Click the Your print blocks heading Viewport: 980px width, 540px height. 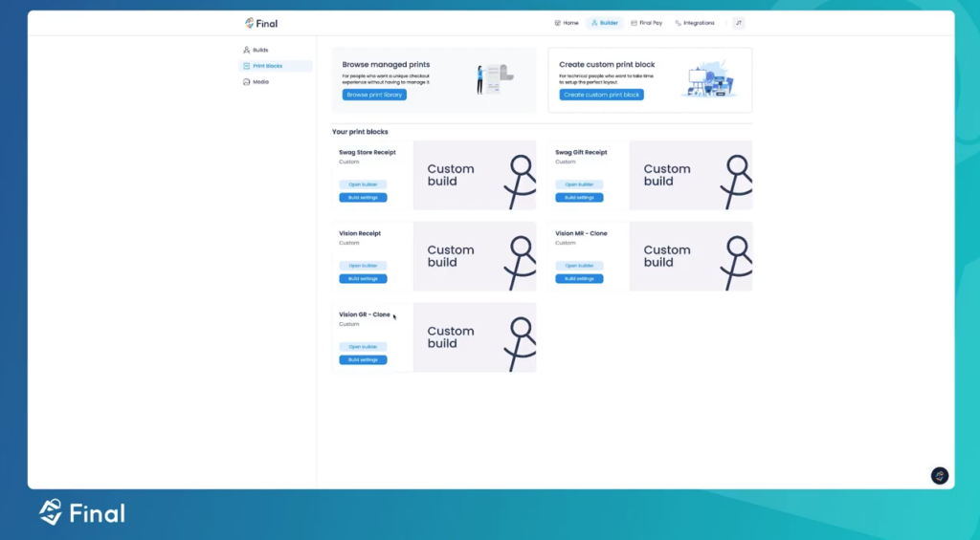click(x=360, y=132)
